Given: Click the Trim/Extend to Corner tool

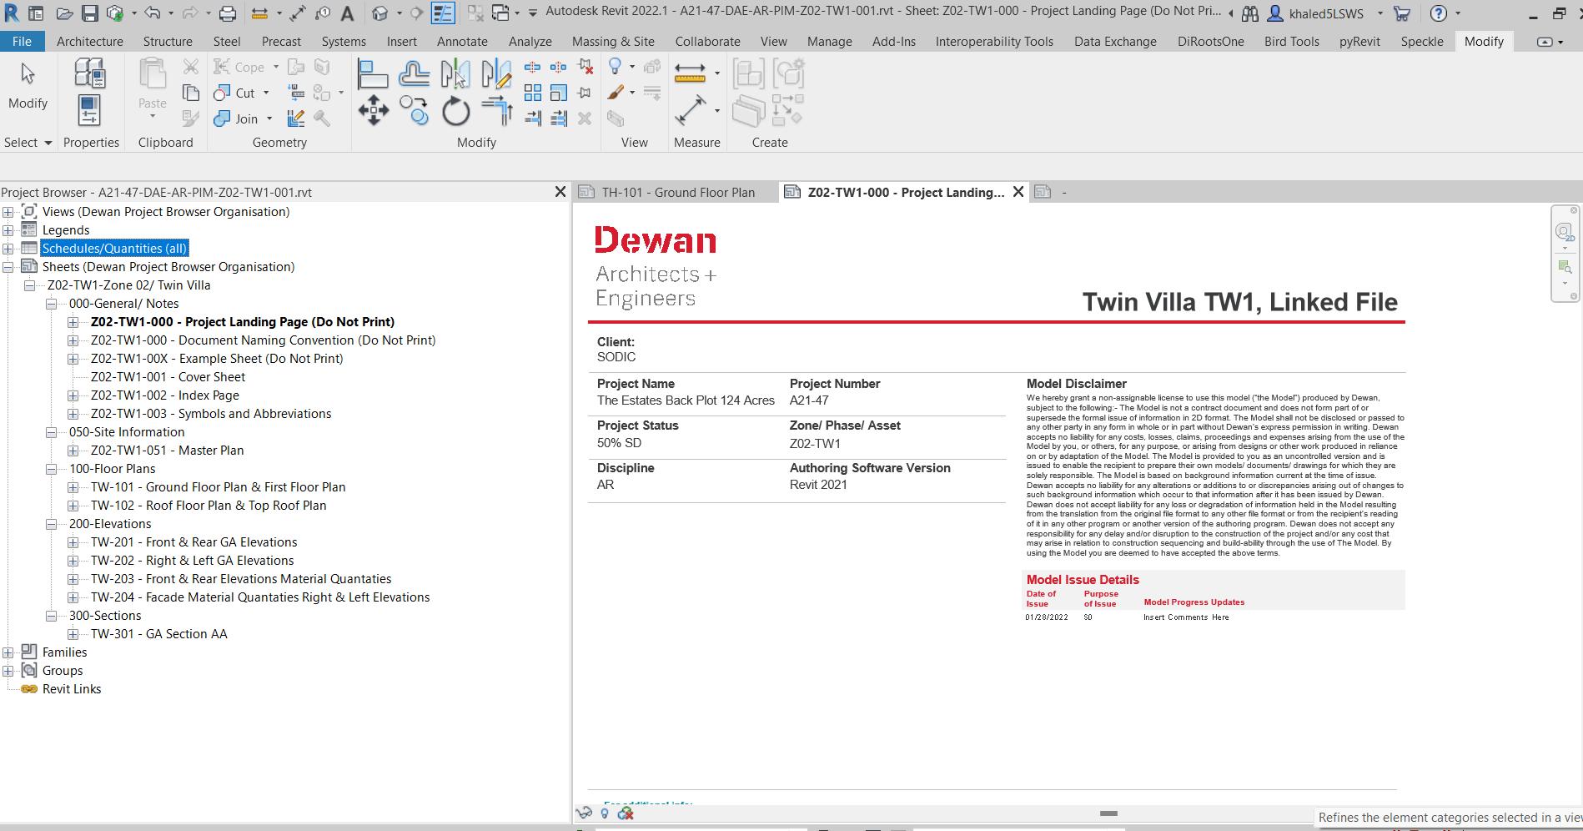Looking at the screenshot, I should [x=497, y=111].
